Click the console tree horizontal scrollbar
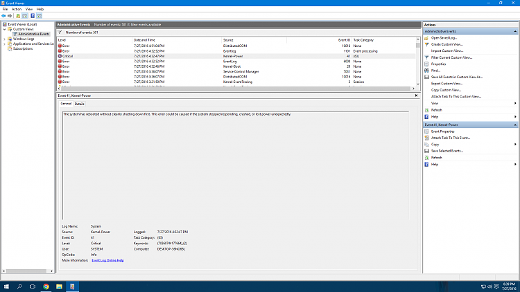This screenshot has width=520, height=292. [28, 271]
